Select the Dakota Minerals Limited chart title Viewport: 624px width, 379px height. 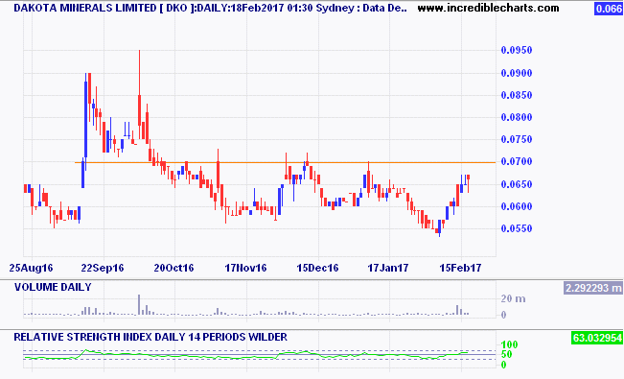(210, 8)
